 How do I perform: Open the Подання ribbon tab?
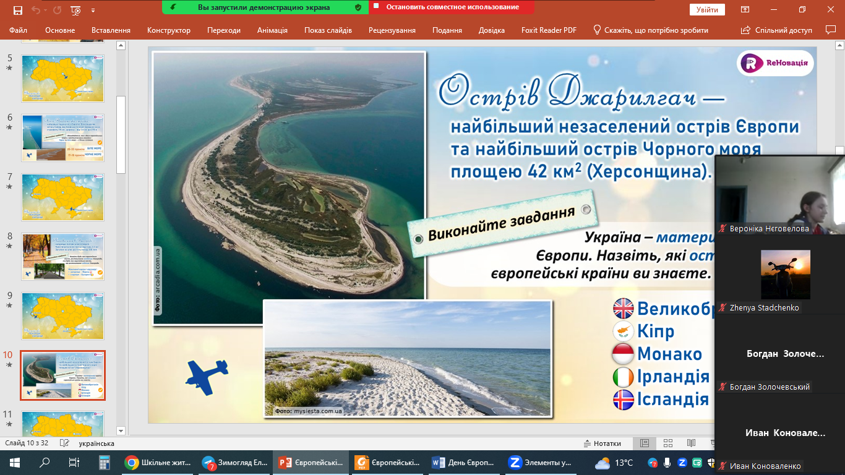tap(447, 30)
